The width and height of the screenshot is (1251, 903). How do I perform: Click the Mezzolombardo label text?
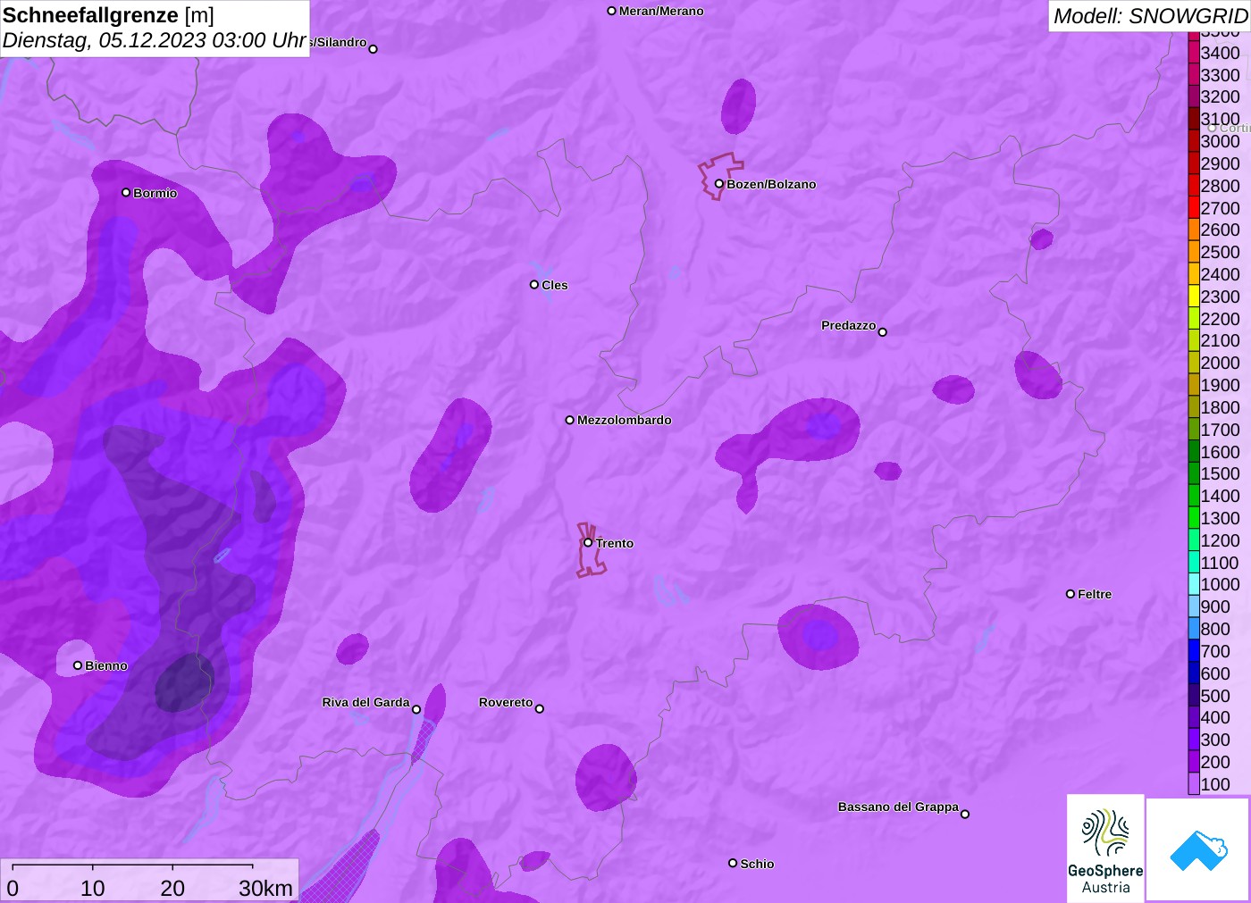pyautogui.click(x=625, y=420)
